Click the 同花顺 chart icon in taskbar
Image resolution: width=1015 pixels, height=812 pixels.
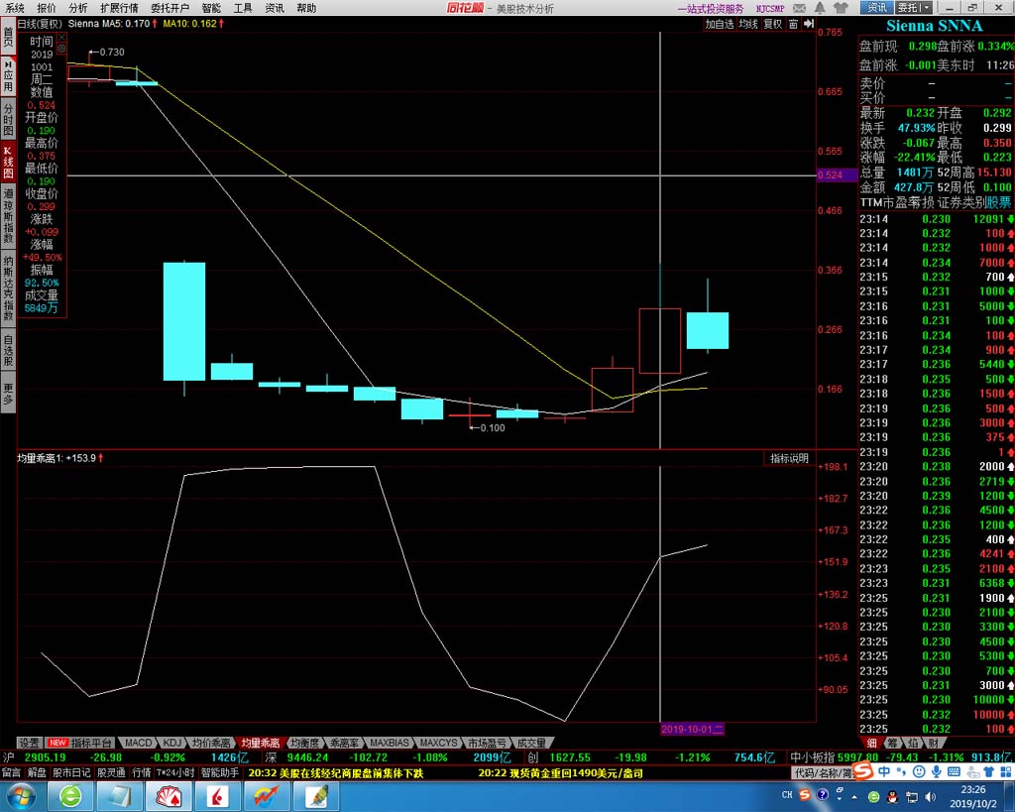(x=266, y=797)
